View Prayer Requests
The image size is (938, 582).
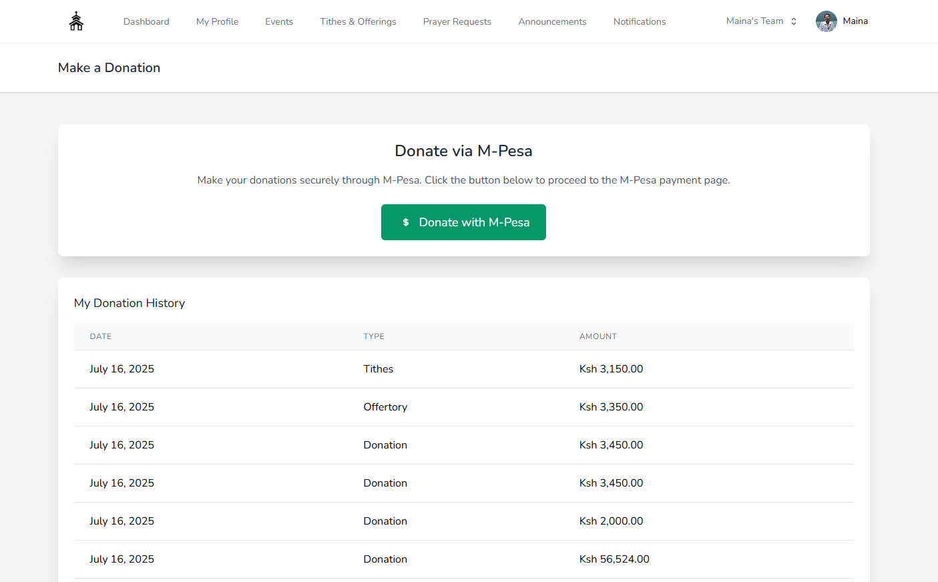457,21
